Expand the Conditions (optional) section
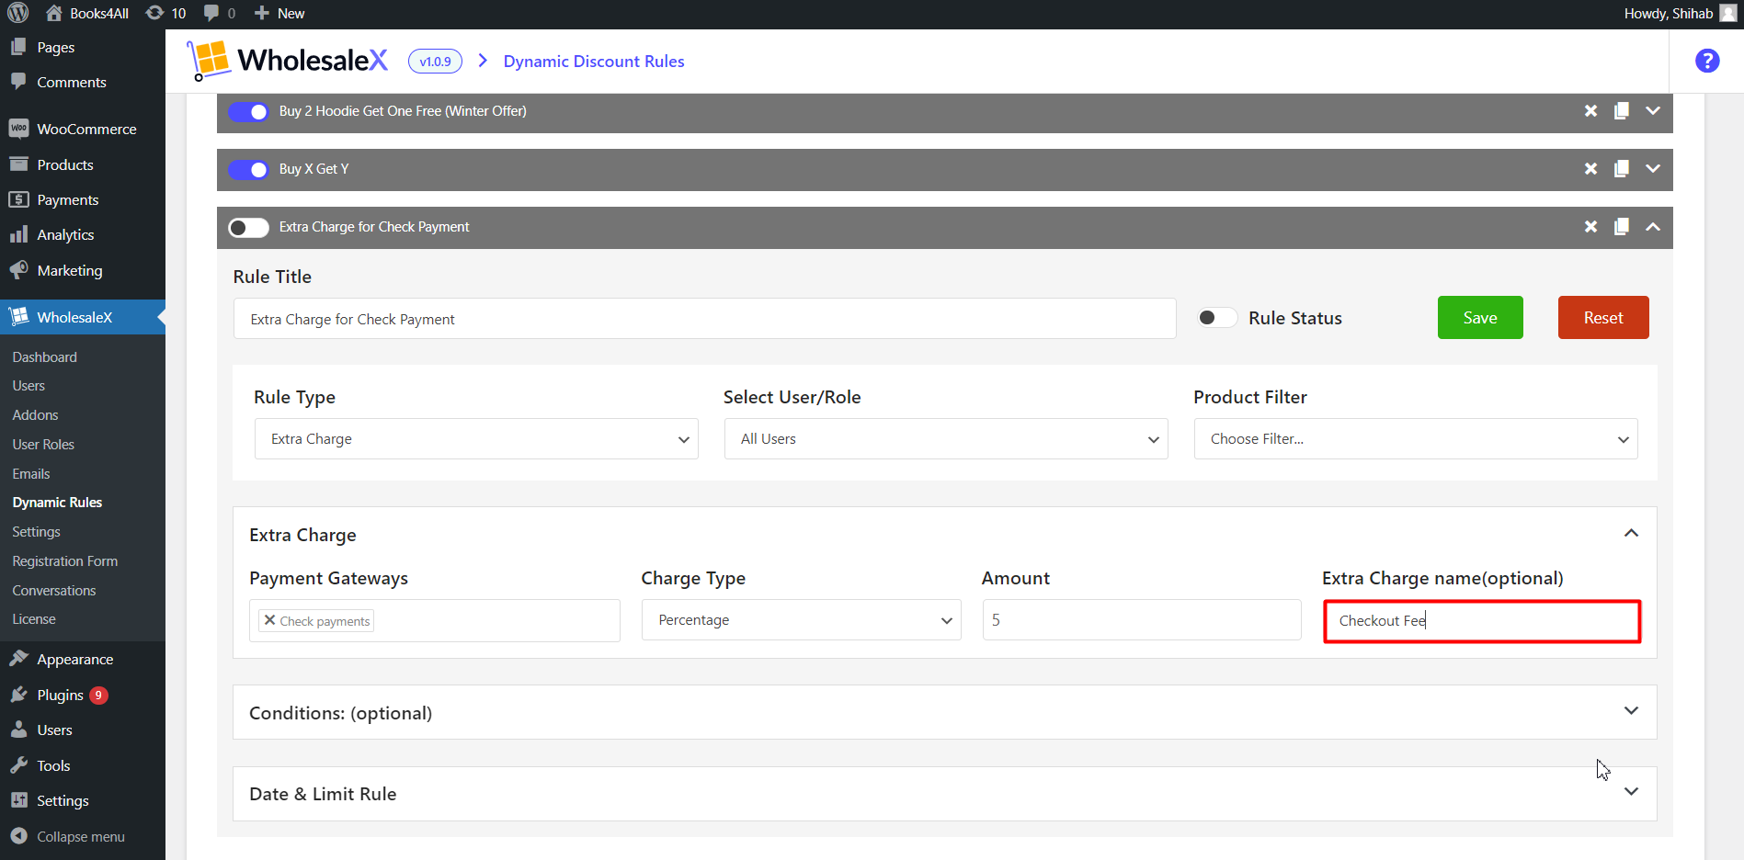1744x860 pixels. [1631, 711]
